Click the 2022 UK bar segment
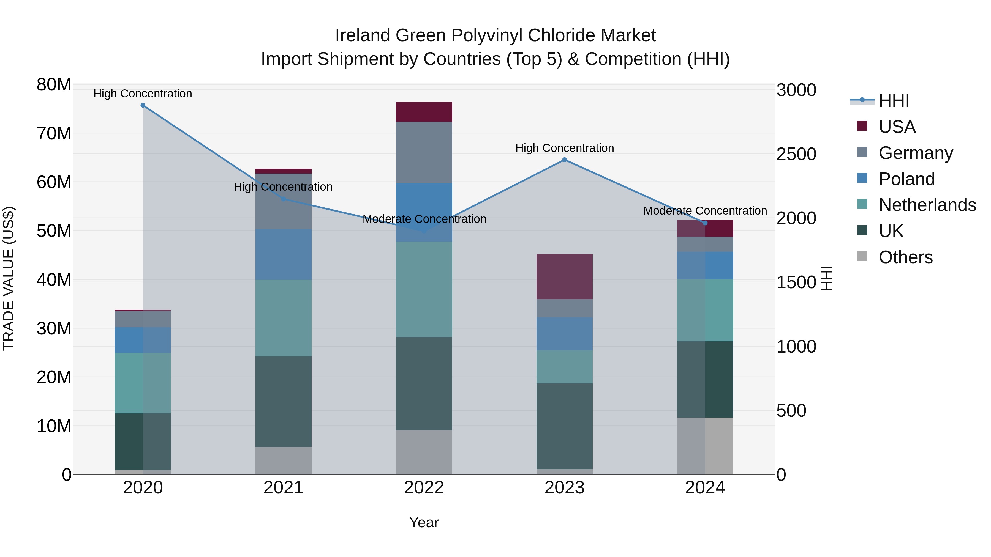The width and height of the screenshot is (991, 557). [x=424, y=384]
